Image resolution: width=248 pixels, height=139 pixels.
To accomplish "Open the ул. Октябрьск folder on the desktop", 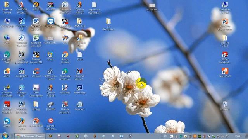I will 108,24.
